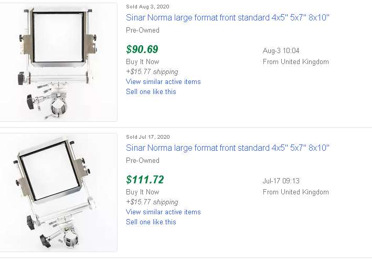Open thumbnail of listing sold Jul 17
Viewport: 372px width, 259px height.
(58, 192)
